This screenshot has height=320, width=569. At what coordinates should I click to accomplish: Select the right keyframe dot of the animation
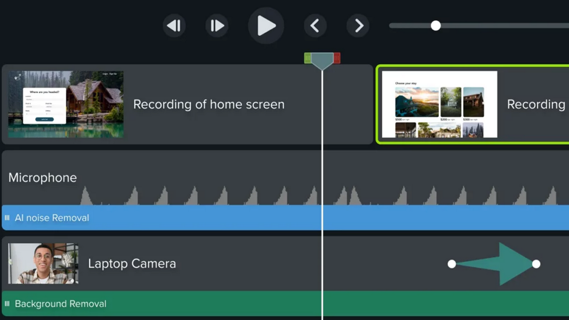[x=536, y=264]
